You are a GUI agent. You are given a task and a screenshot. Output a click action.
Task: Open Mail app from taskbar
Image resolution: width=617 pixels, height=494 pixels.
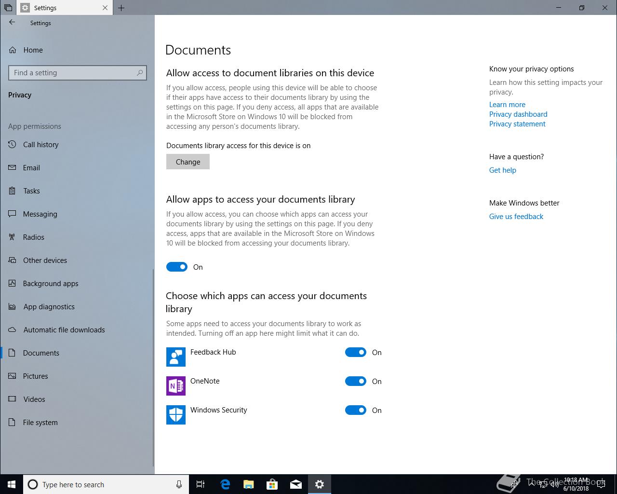click(296, 484)
